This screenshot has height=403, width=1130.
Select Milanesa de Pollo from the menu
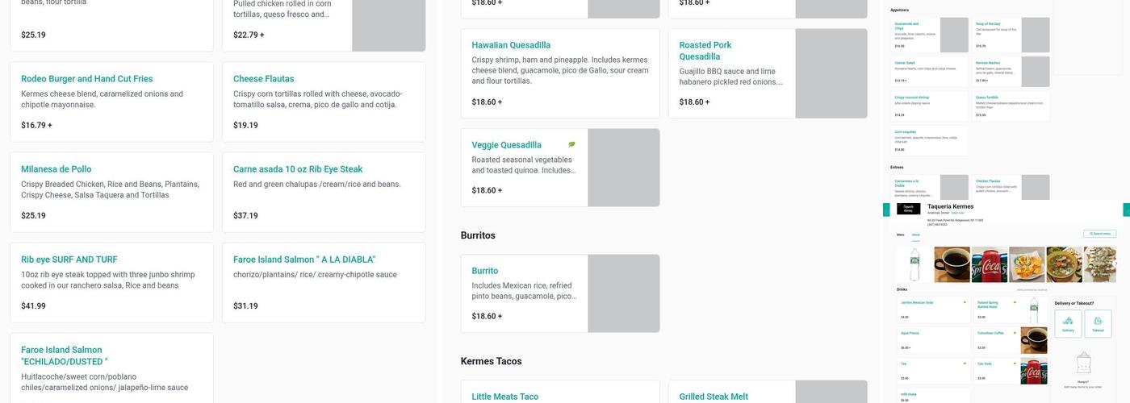click(56, 169)
